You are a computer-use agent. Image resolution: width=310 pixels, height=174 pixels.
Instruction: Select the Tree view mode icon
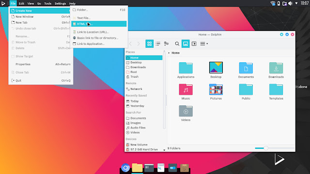pos(166,43)
